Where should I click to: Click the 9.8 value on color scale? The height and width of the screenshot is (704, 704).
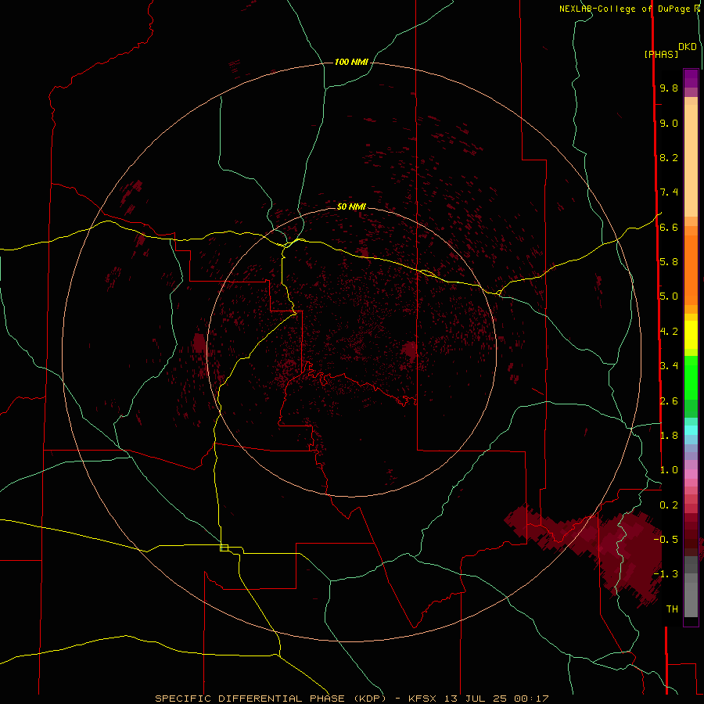(669, 88)
